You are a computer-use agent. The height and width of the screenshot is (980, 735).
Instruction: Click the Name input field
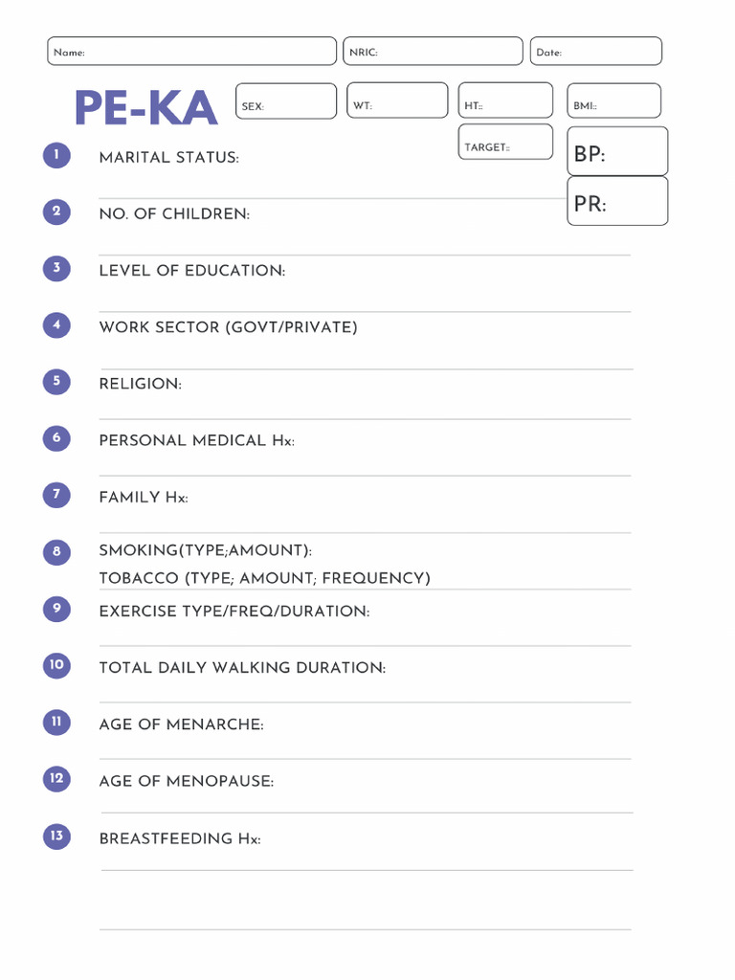pyautogui.click(x=191, y=52)
